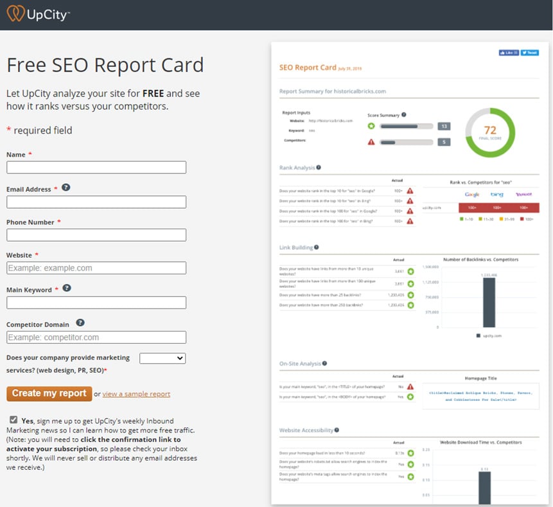Image resolution: width=553 pixels, height=507 pixels.
Task: Click the Create my report button
Action: 49,393
